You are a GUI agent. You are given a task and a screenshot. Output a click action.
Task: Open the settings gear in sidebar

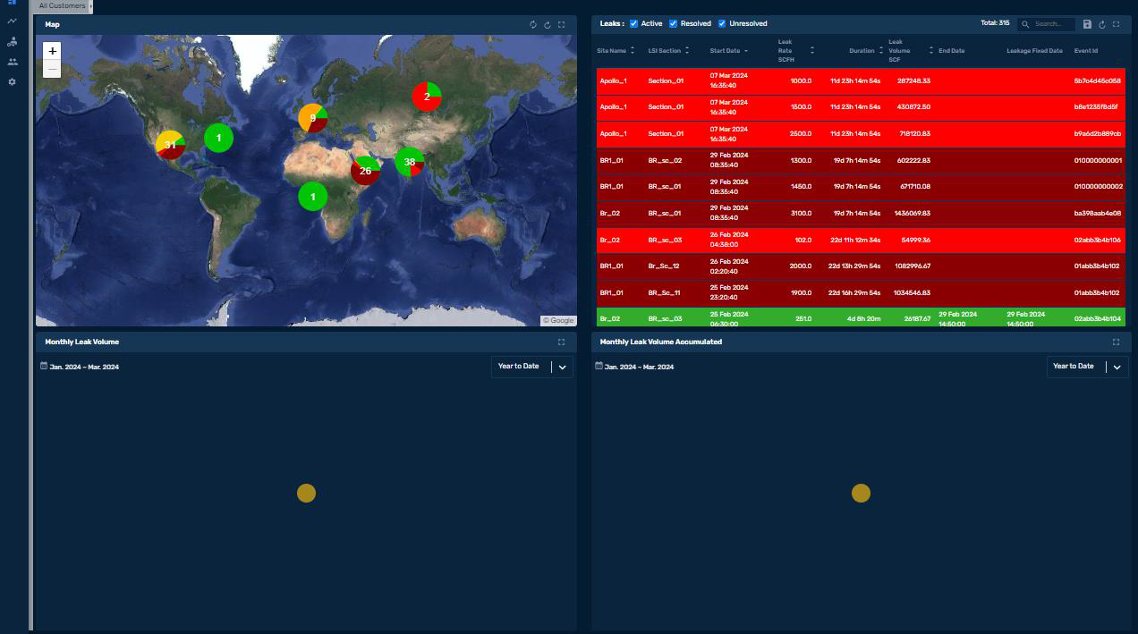[12, 82]
